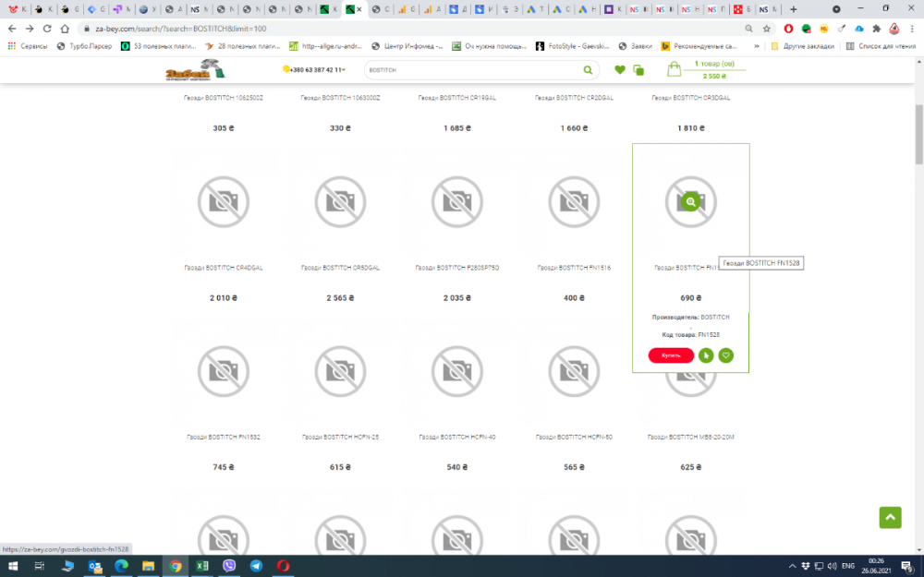Open product Гвозди BOSTITCH CR4DGAL
The image size is (924, 577).
[x=224, y=268]
